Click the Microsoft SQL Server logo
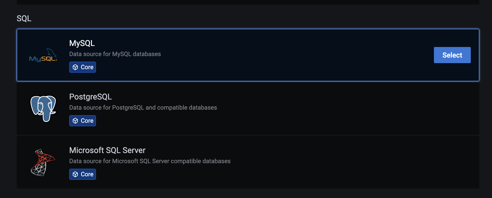The height and width of the screenshot is (198, 492). (43, 162)
